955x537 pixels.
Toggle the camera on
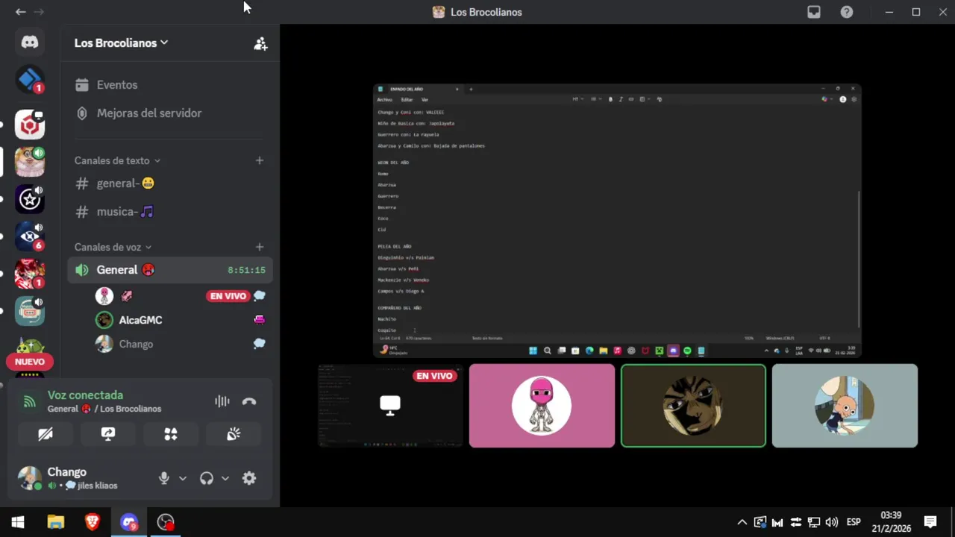point(46,434)
